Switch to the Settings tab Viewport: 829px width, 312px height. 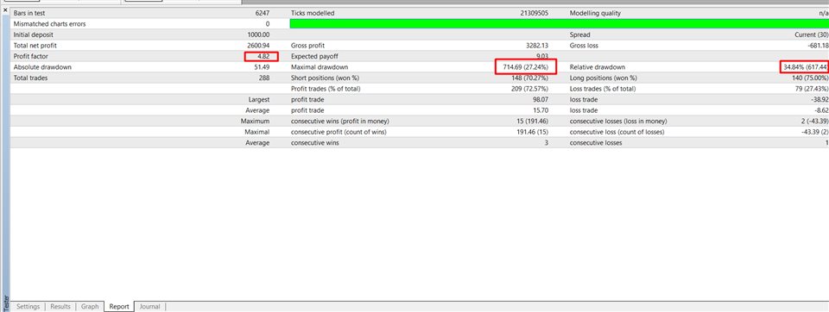(28, 307)
